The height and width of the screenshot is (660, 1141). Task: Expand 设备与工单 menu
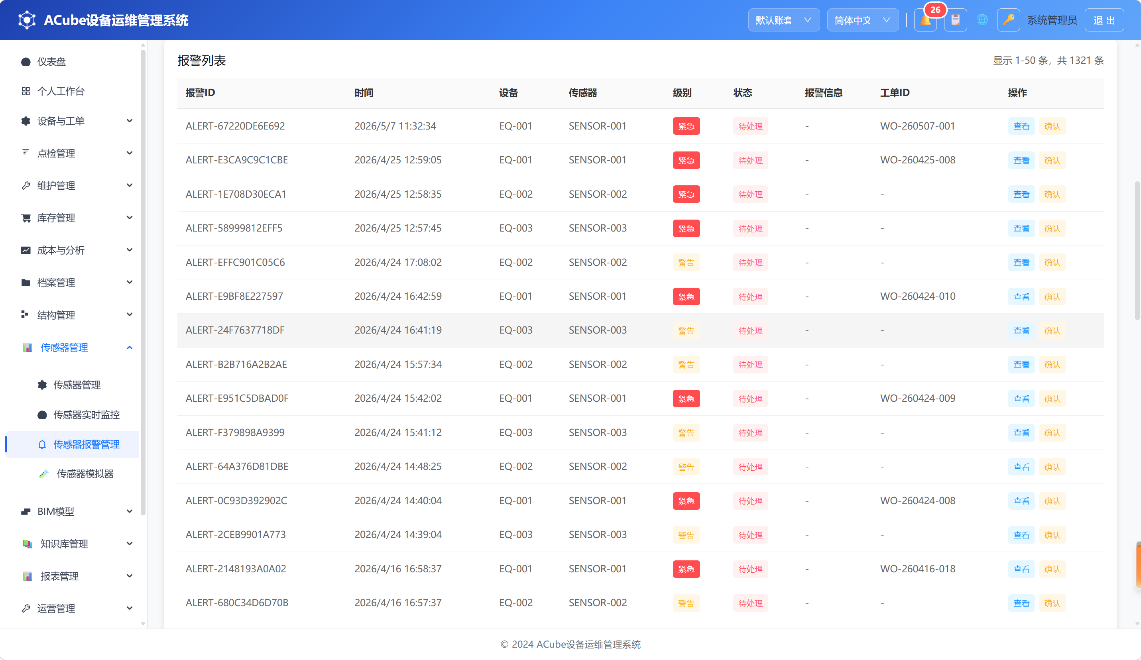click(73, 121)
